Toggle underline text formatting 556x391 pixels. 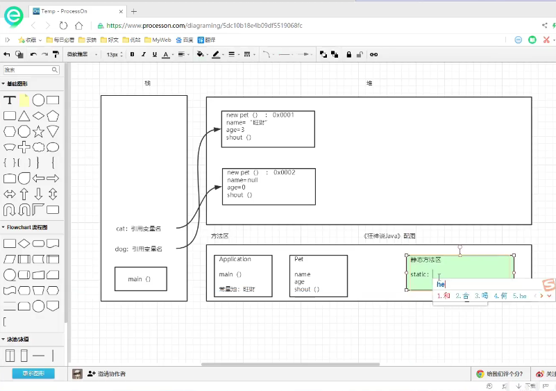pos(153,54)
